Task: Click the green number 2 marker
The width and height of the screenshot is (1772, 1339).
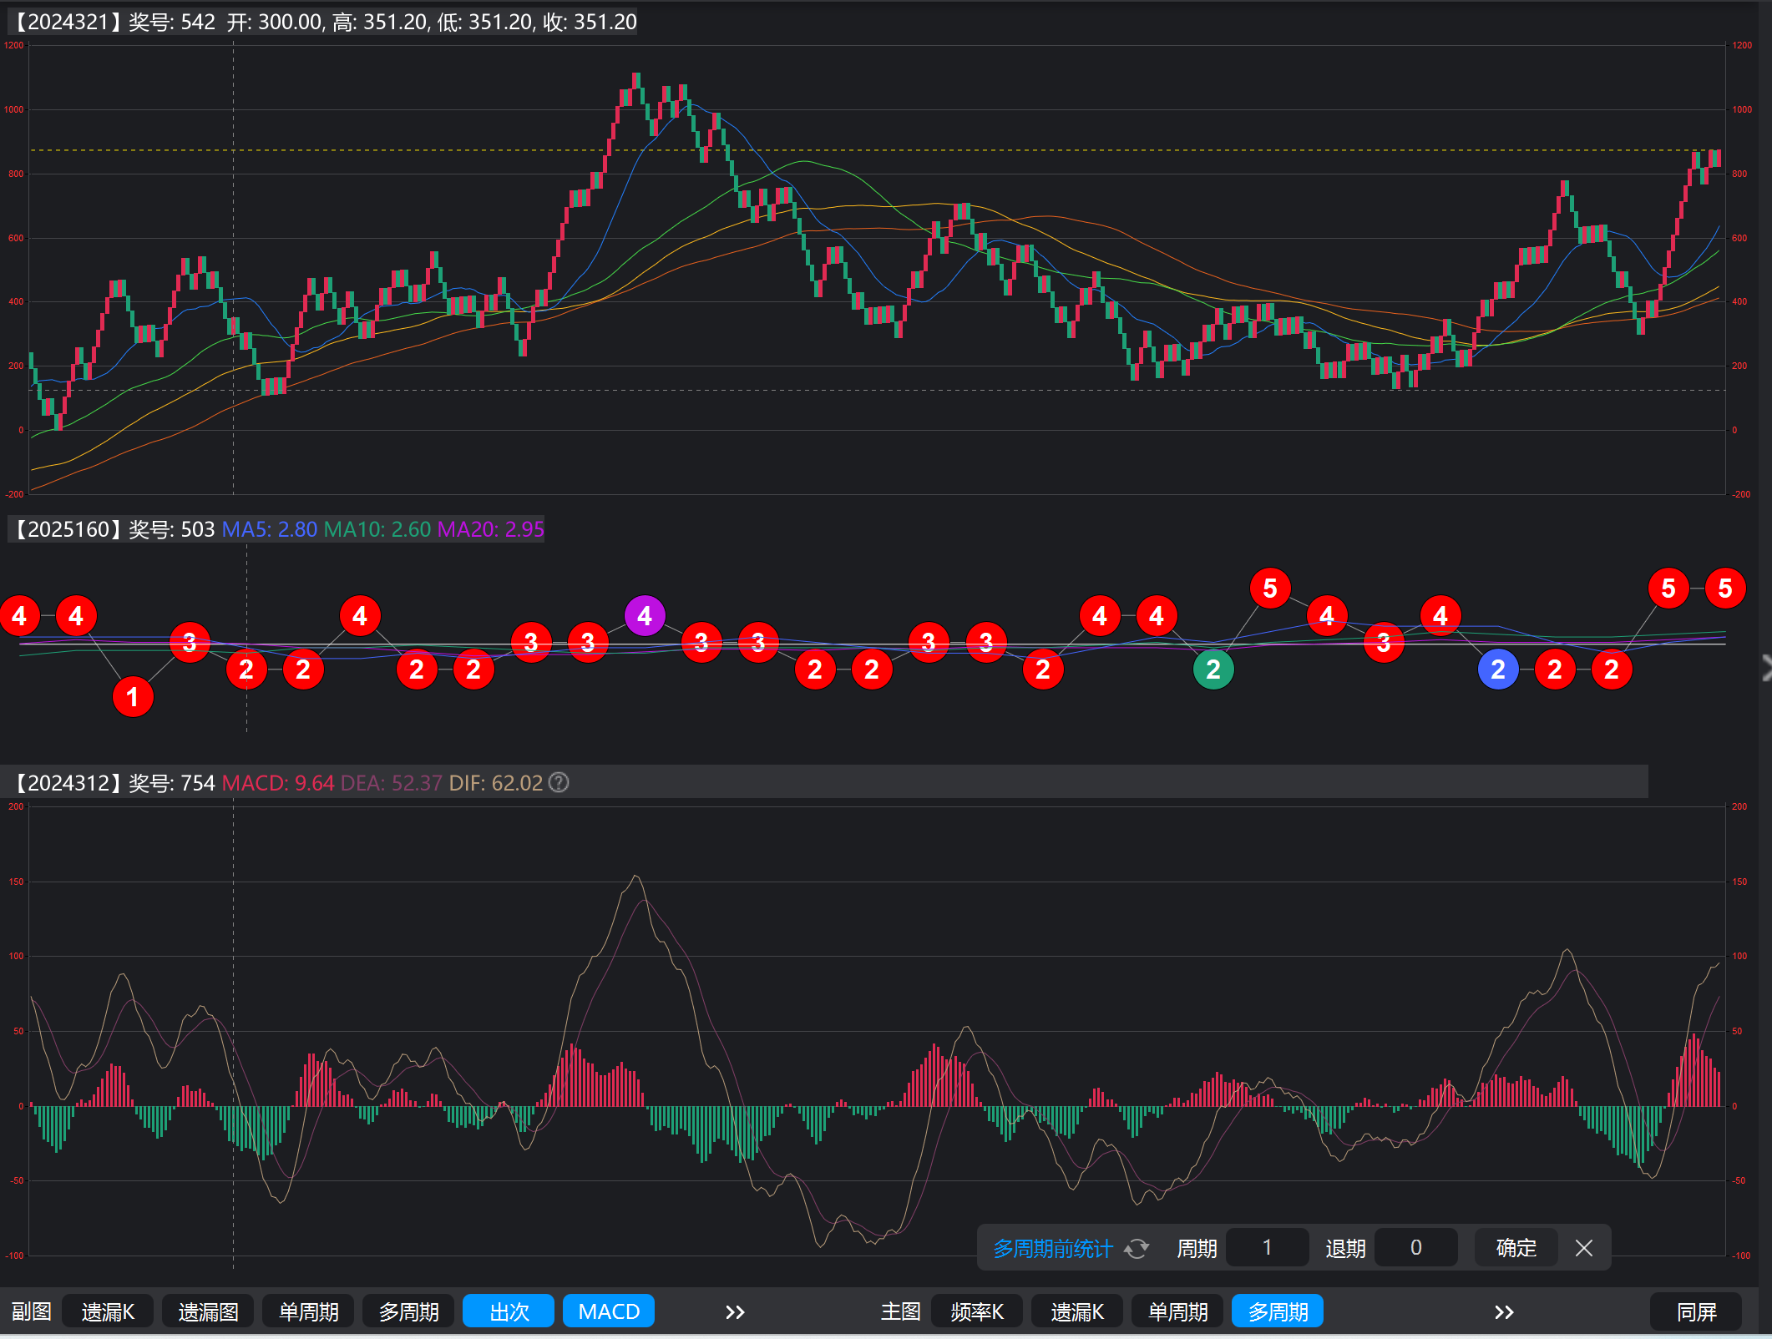Action: [1213, 669]
